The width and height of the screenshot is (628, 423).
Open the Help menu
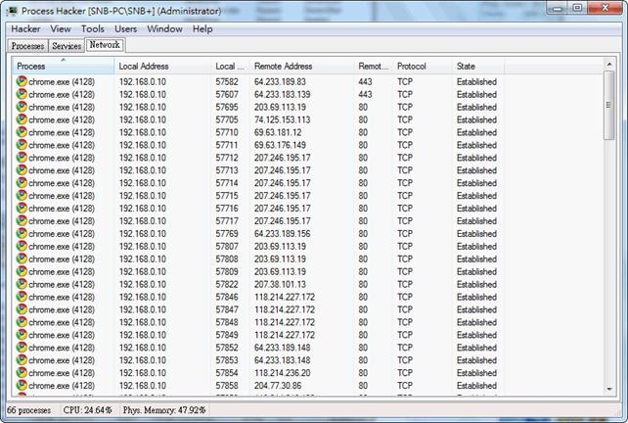click(x=202, y=29)
